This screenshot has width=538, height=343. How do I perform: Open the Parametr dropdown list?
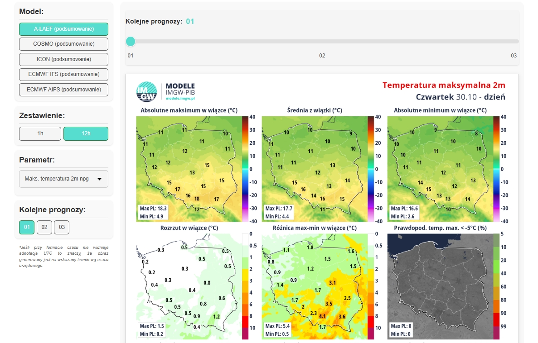click(x=59, y=179)
